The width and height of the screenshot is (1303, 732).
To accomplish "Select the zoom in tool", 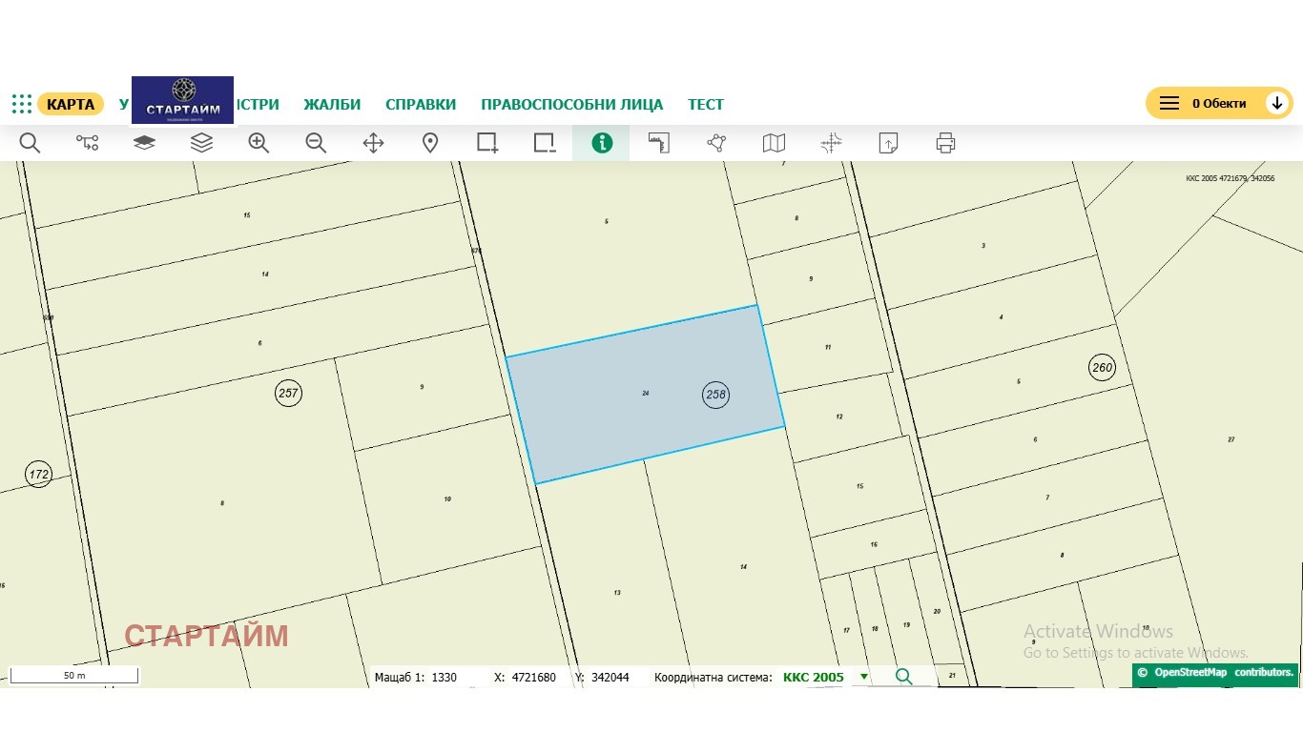I will coord(259,143).
